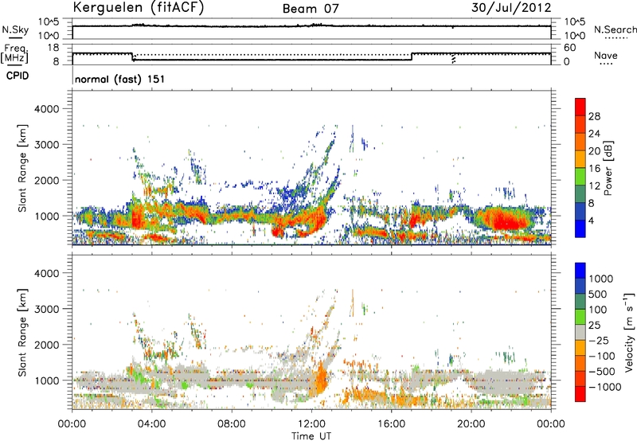
Task: Click 'Slant Range [km]' beside the power panel
Action: (x=22, y=168)
